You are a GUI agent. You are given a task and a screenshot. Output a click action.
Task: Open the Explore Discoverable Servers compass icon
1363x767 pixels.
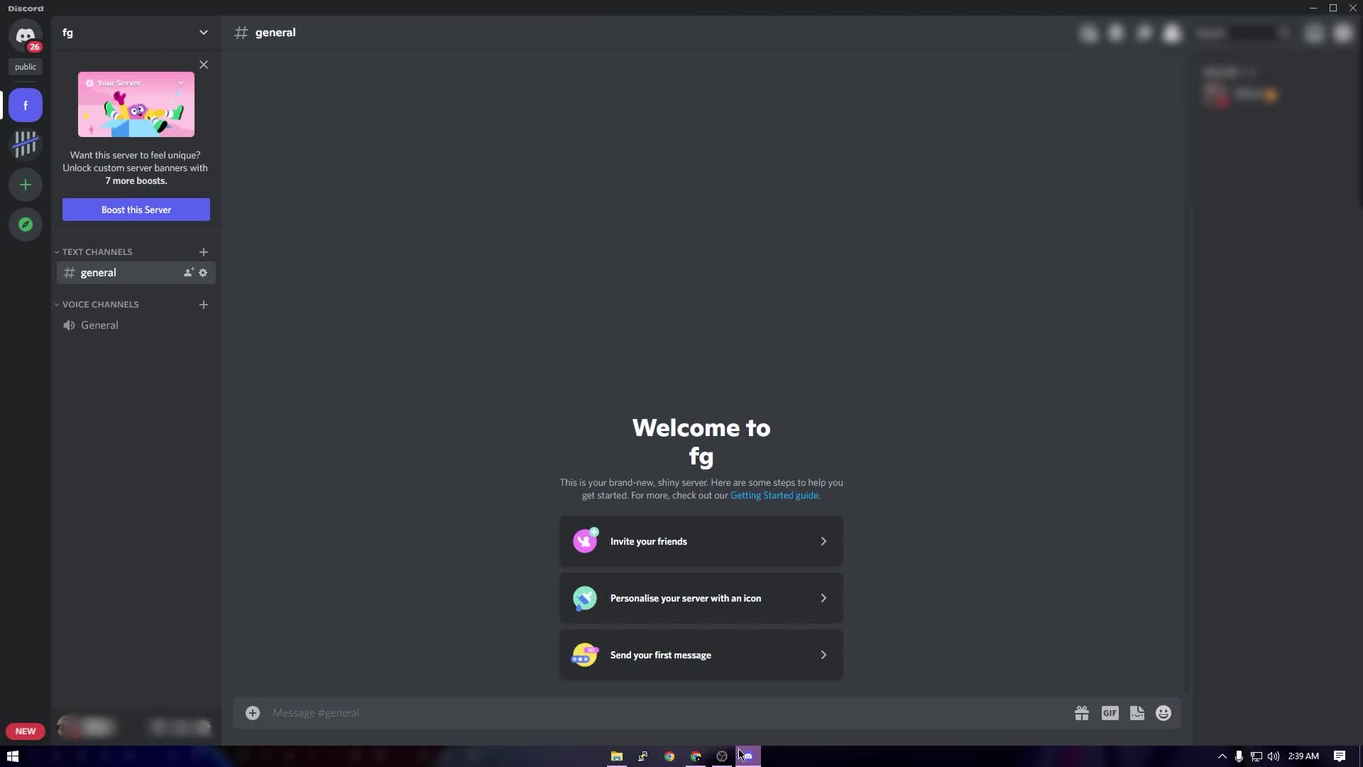[x=26, y=224]
